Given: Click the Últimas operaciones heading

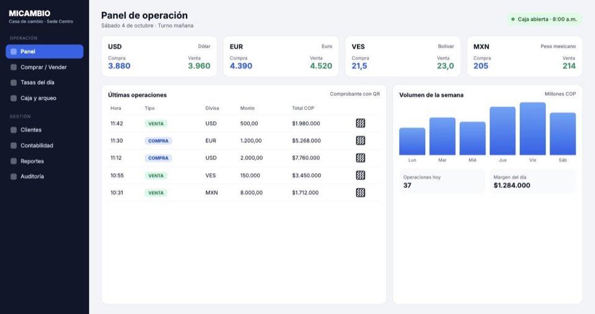Looking at the screenshot, I should tap(138, 95).
